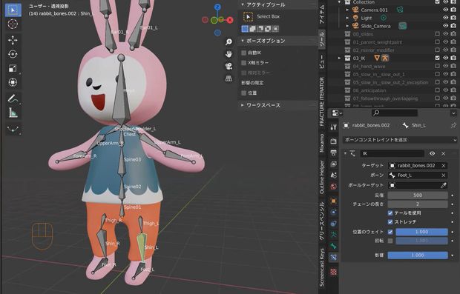
Task: Open the Screencast Keys sidebar tab
Action: [x=322, y=267]
